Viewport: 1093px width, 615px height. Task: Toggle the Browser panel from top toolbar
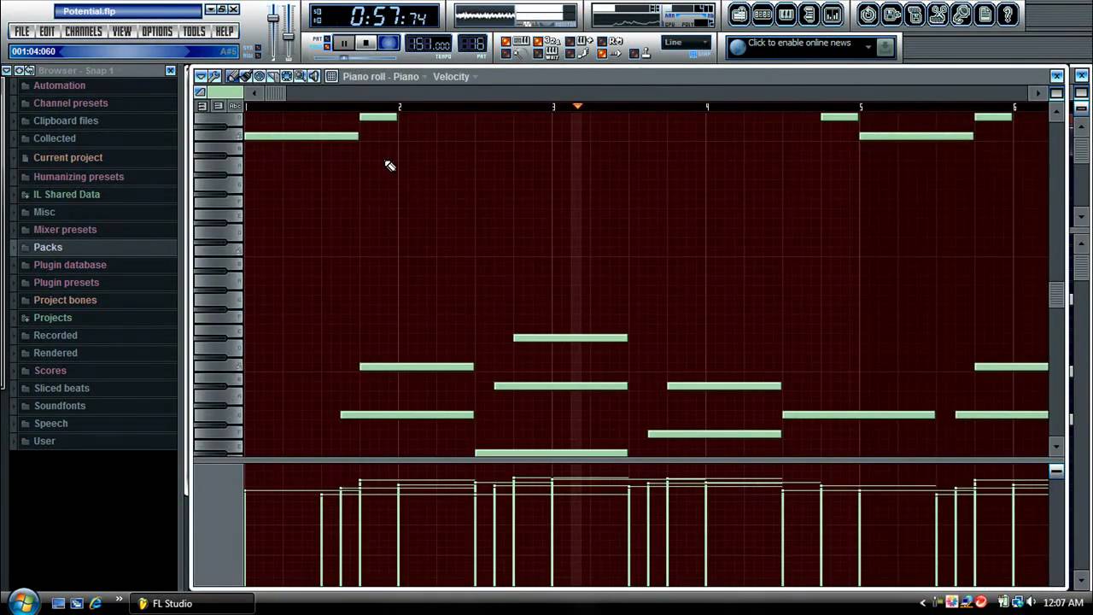point(809,15)
